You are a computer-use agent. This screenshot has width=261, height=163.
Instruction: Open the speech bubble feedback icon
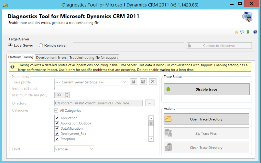[x=242, y=32]
